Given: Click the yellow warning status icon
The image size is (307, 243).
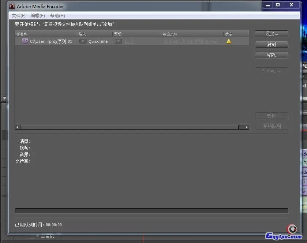Looking at the screenshot, I should coord(229,41).
